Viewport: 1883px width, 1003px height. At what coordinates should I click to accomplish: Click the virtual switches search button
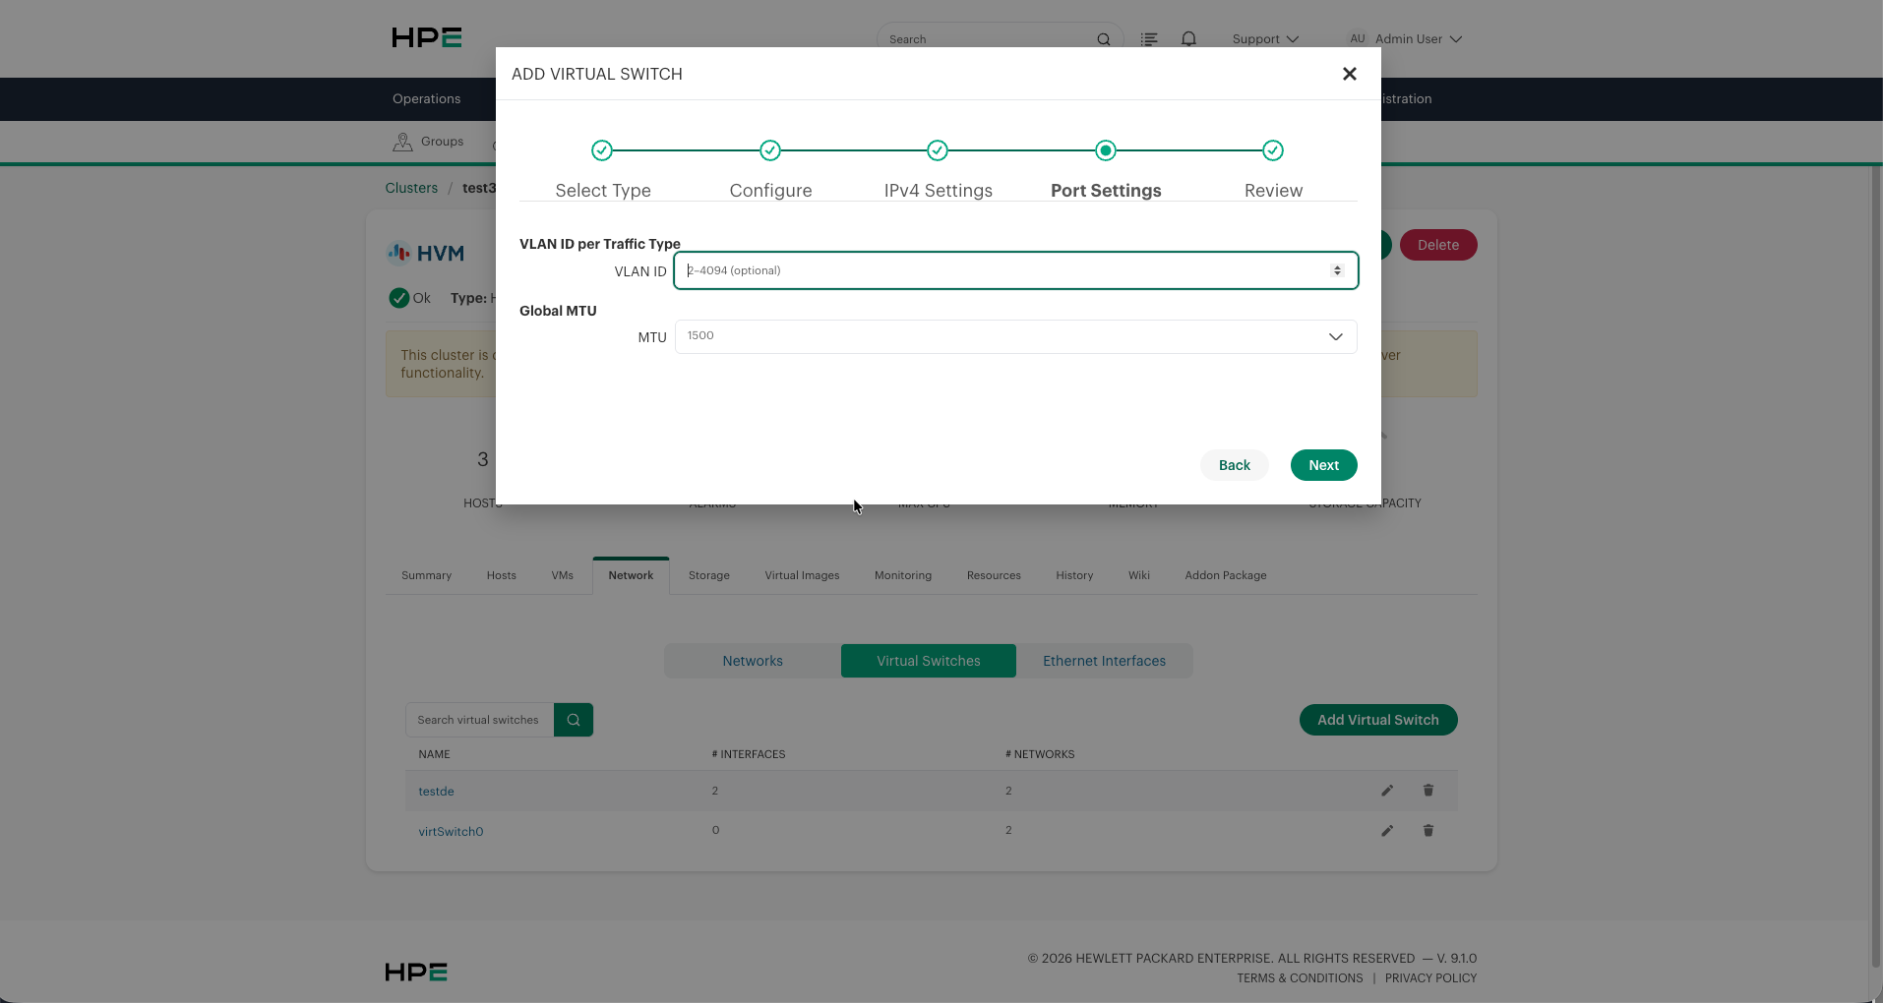[x=574, y=720]
